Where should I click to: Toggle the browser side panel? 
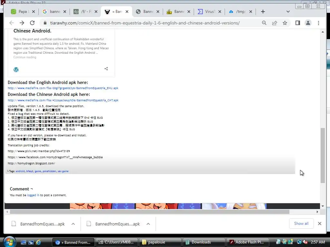coord(297,23)
